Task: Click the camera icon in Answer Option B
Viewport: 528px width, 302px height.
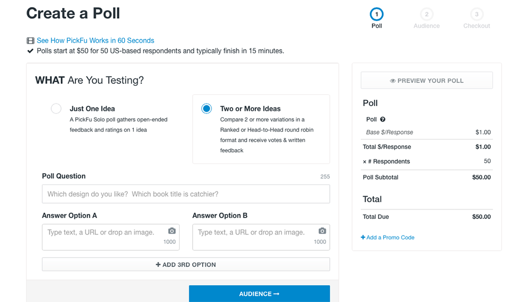Action: (322, 231)
